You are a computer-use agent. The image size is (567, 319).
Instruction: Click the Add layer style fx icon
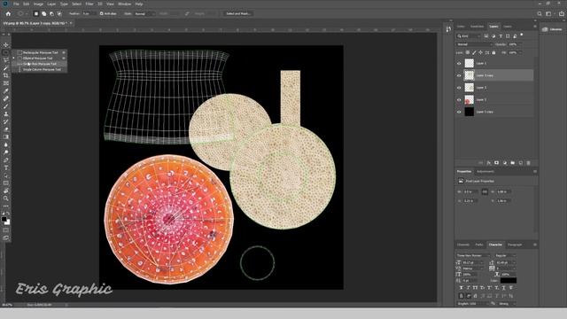[488, 163]
